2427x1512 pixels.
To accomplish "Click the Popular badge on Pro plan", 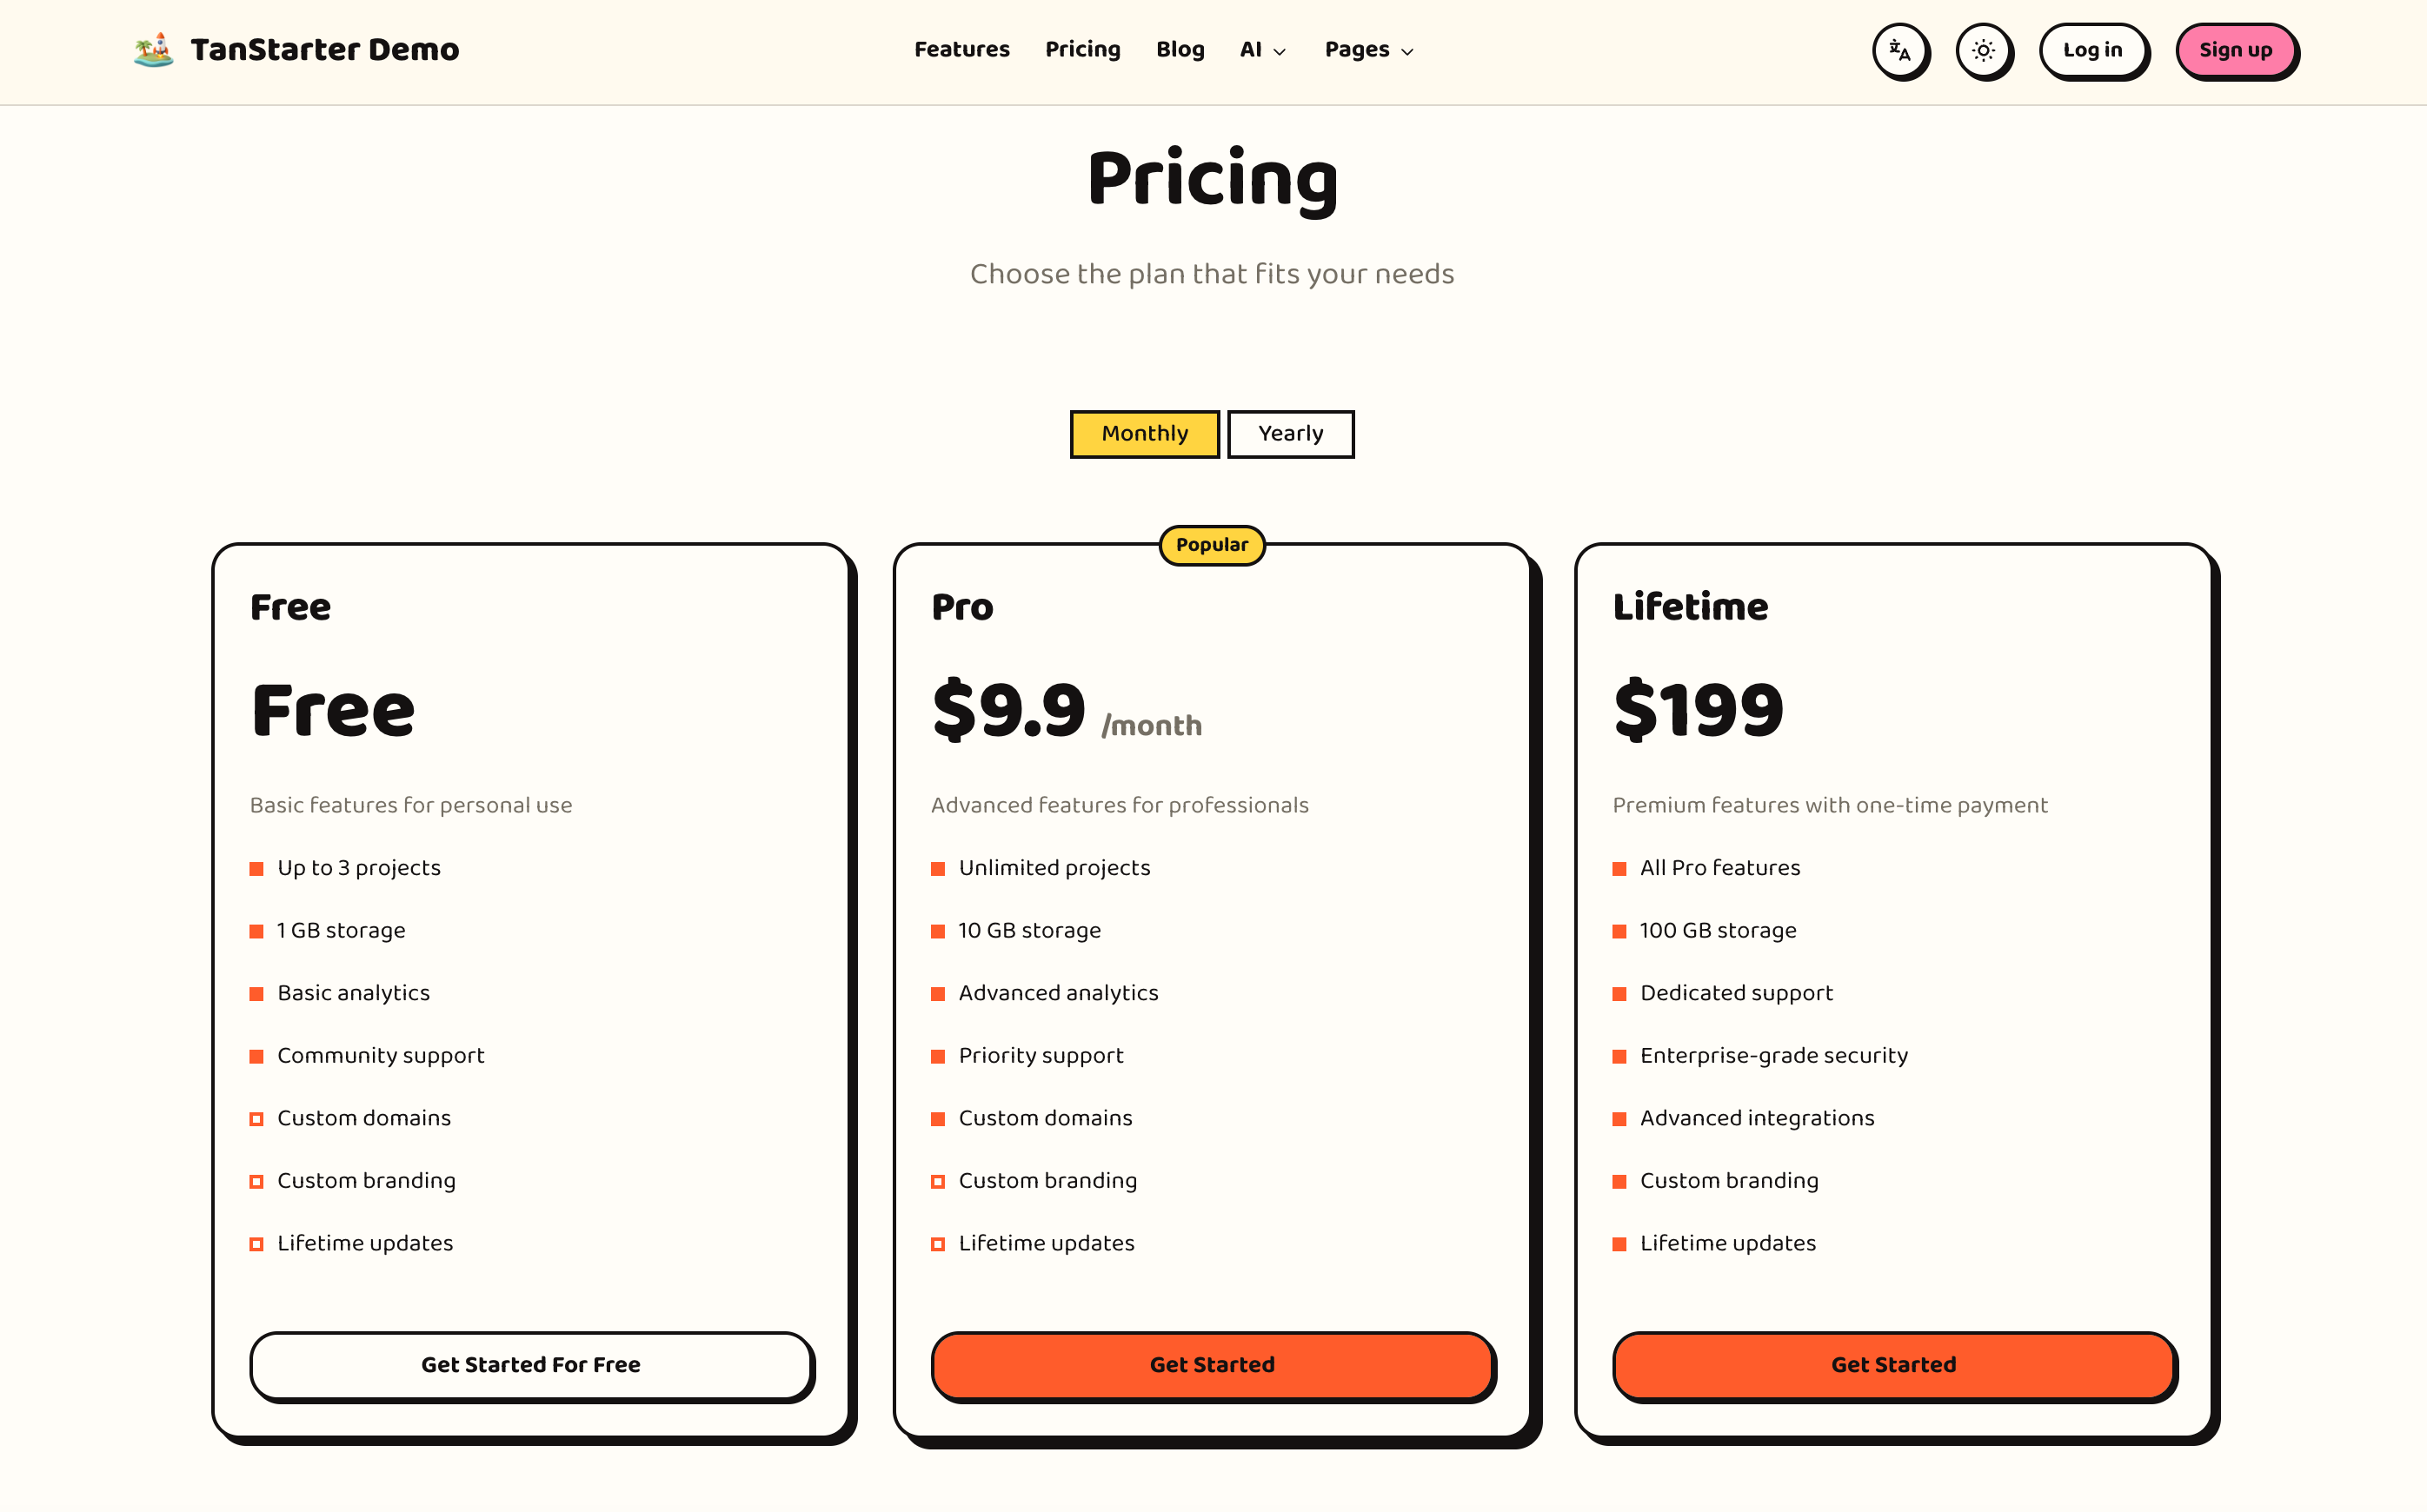I will [1212, 545].
